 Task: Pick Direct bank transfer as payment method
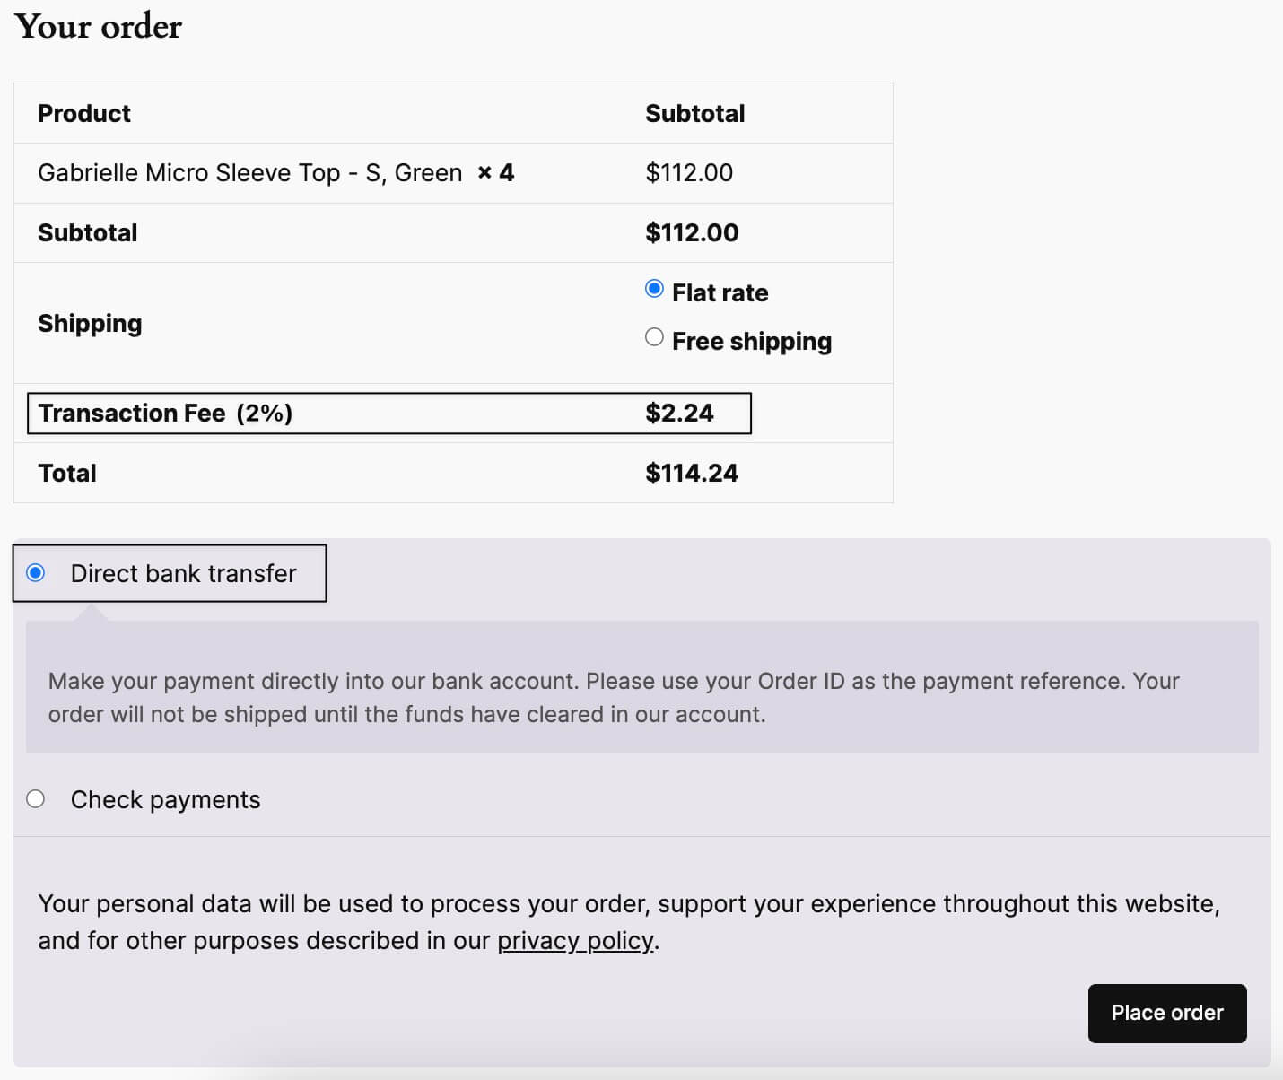coord(36,573)
